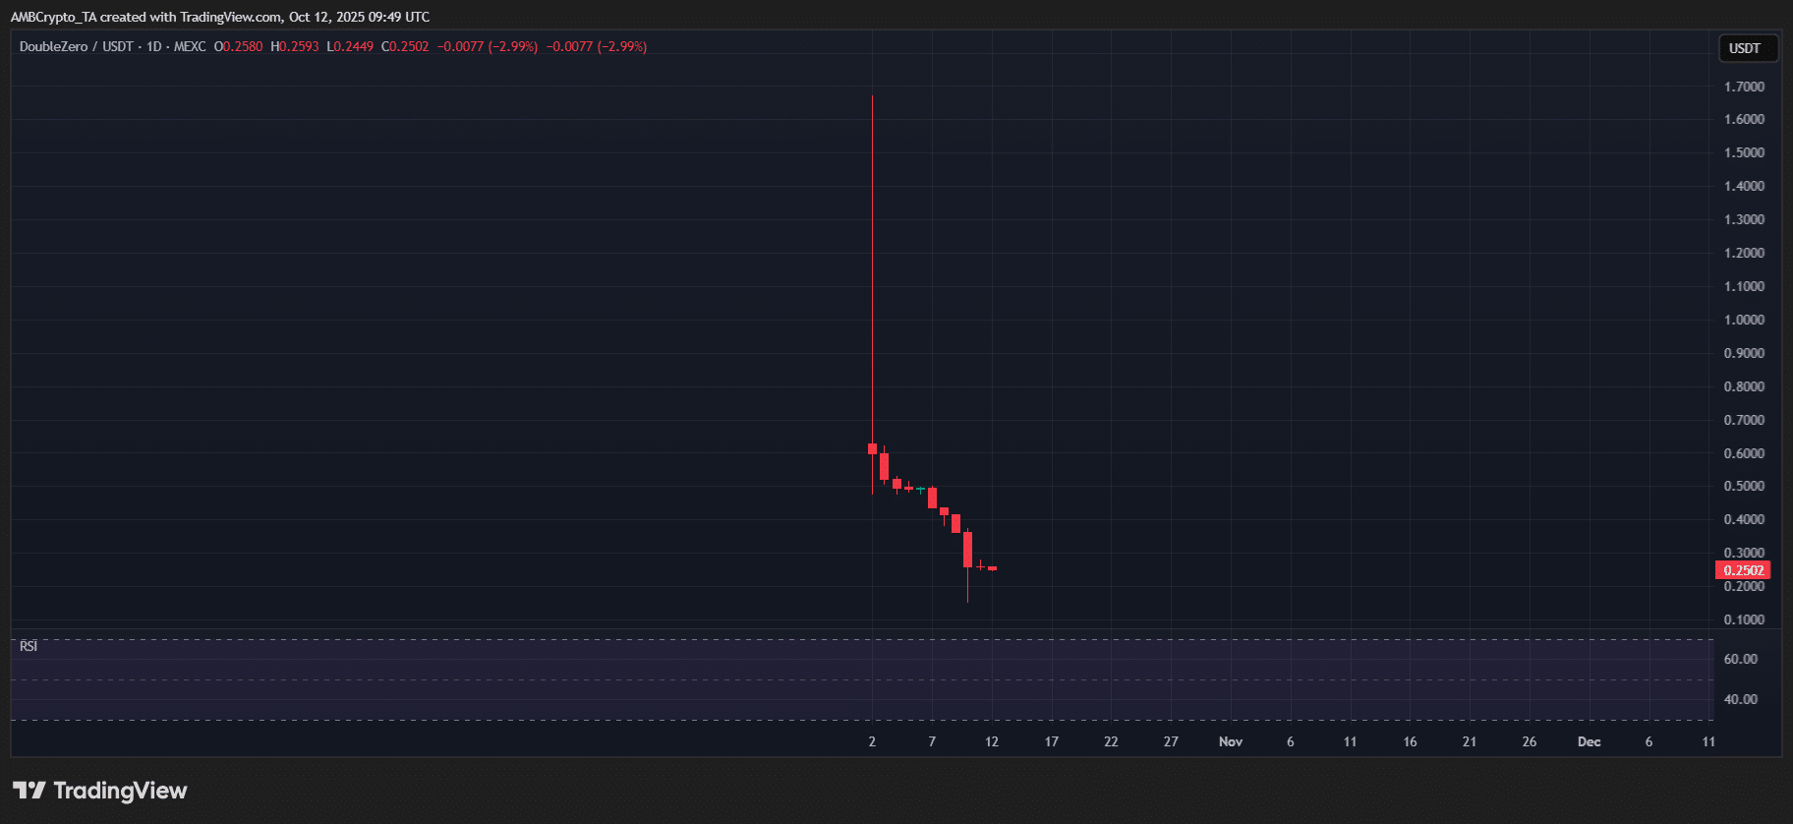
Task: Click date 27 on the time axis
Action: tap(1171, 741)
